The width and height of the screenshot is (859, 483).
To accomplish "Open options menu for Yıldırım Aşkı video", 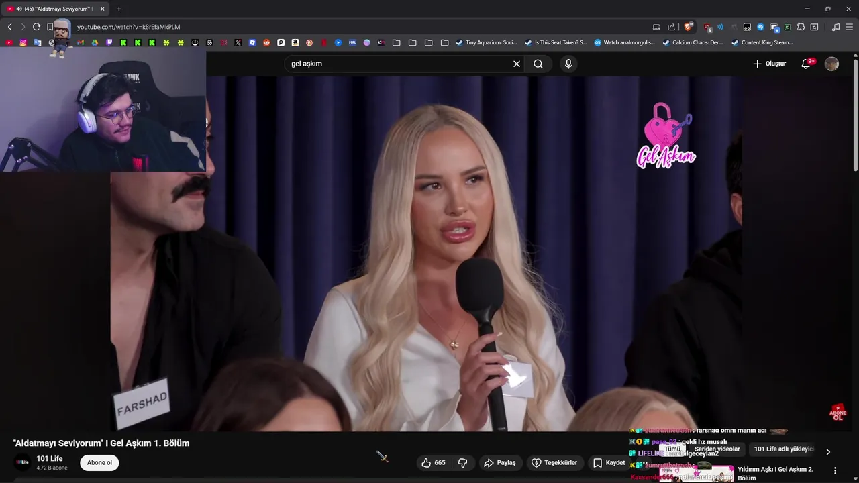I will [836, 470].
